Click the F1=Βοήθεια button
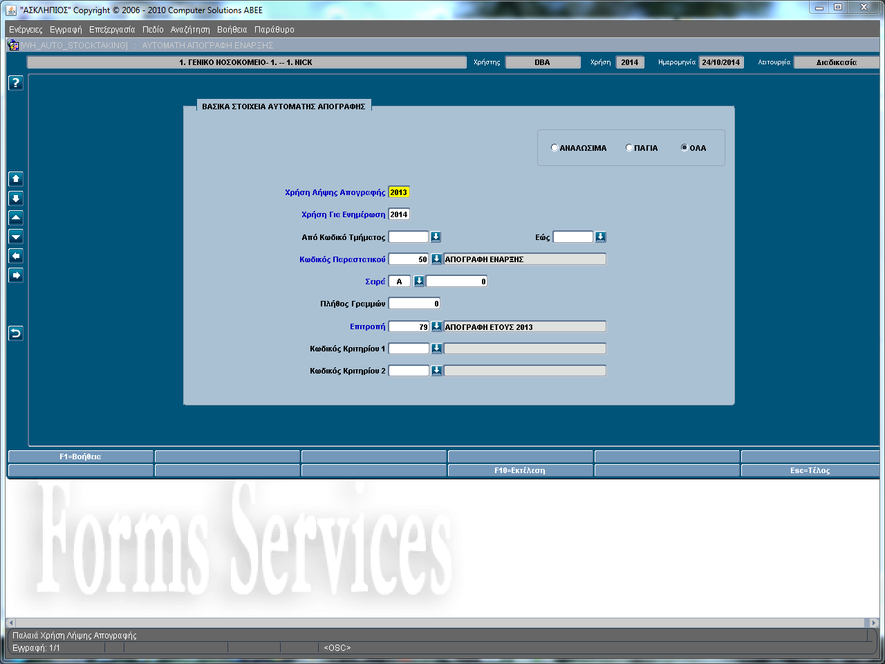The height and width of the screenshot is (664, 885). point(80,456)
